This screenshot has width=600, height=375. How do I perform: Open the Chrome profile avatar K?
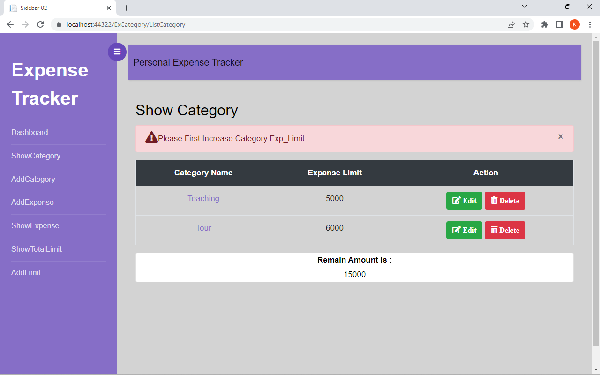[x=575, y=24]
